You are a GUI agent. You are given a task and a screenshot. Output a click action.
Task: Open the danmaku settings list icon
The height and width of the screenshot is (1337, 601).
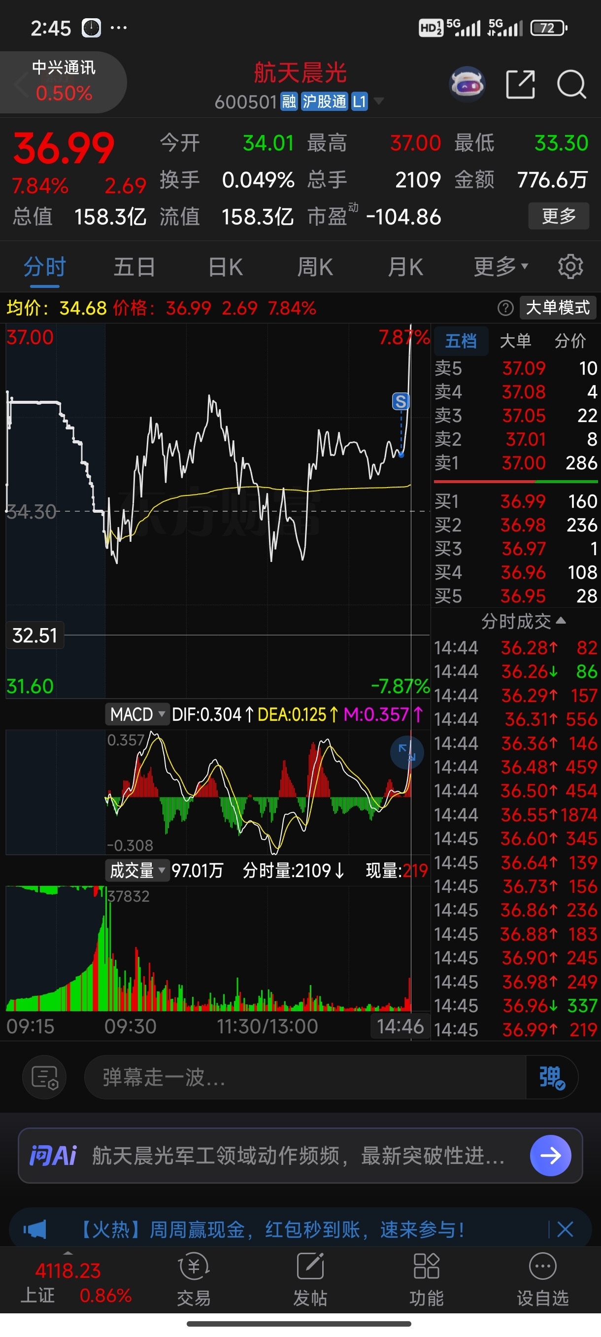44,1077
